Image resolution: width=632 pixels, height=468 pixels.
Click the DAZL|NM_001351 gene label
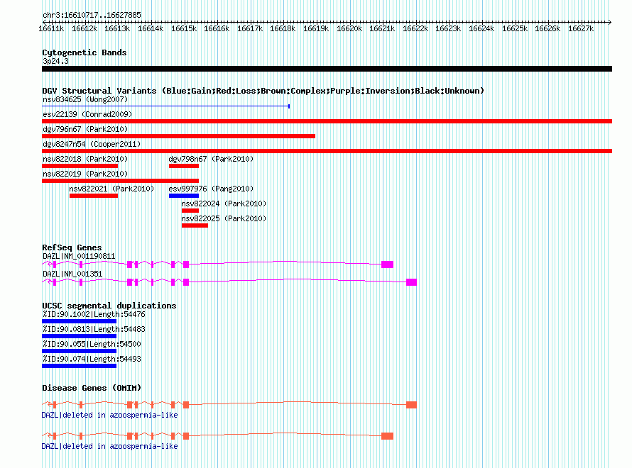[72, 274]
